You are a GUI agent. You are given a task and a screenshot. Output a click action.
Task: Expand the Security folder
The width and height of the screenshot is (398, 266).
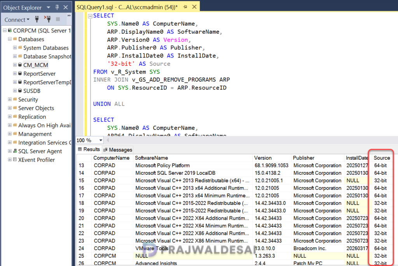click(10, 99)
